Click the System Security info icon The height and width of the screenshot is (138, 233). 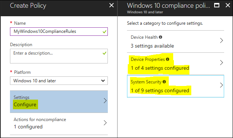point(164,82)
